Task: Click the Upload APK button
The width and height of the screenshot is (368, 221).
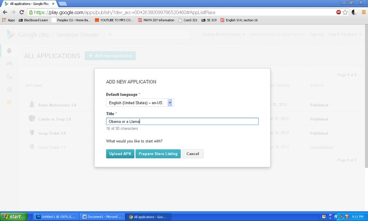Action: pos(120,153)
